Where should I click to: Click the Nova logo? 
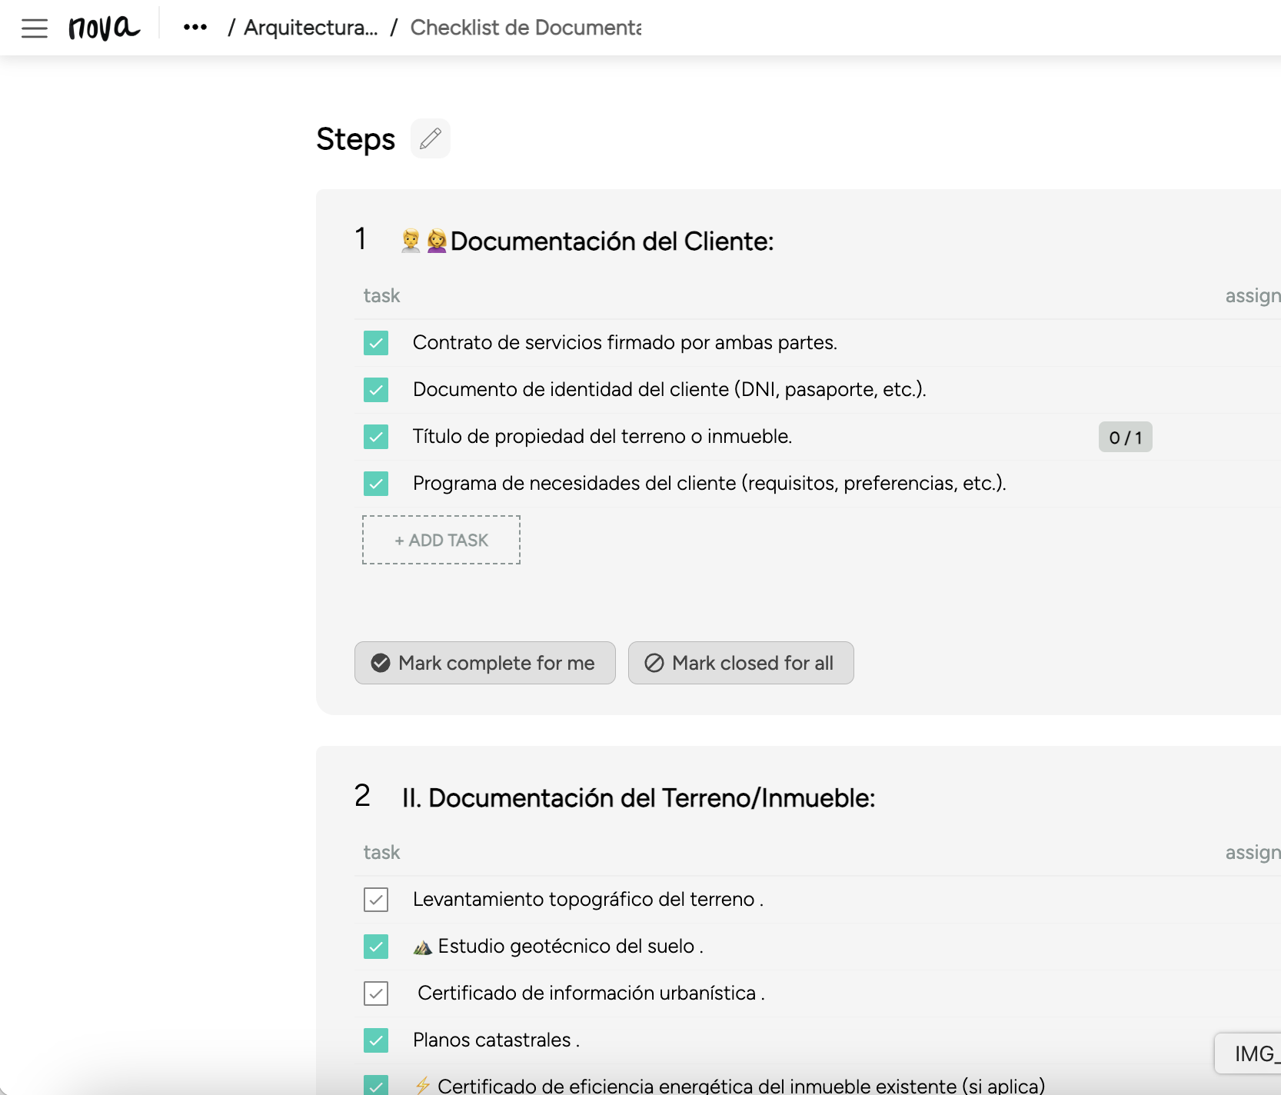point(104,28)
